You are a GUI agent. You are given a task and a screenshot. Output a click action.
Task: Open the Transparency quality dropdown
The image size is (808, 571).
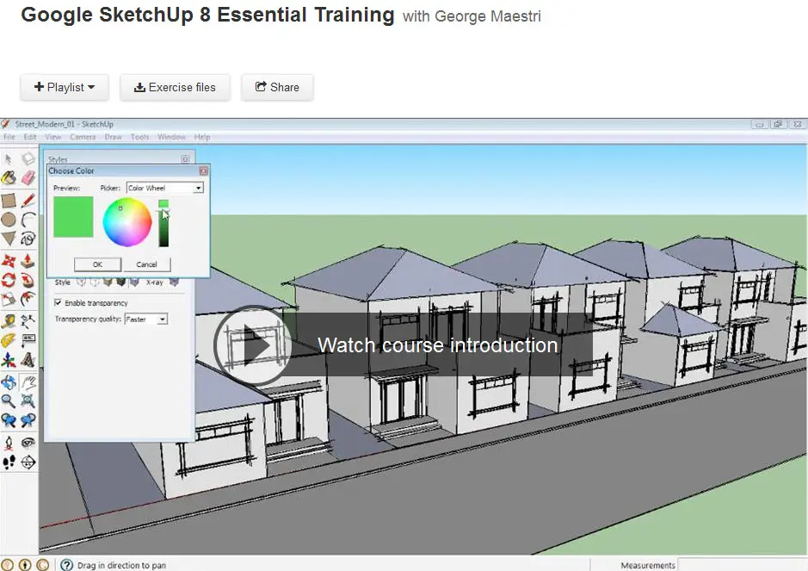pos(145,320)
